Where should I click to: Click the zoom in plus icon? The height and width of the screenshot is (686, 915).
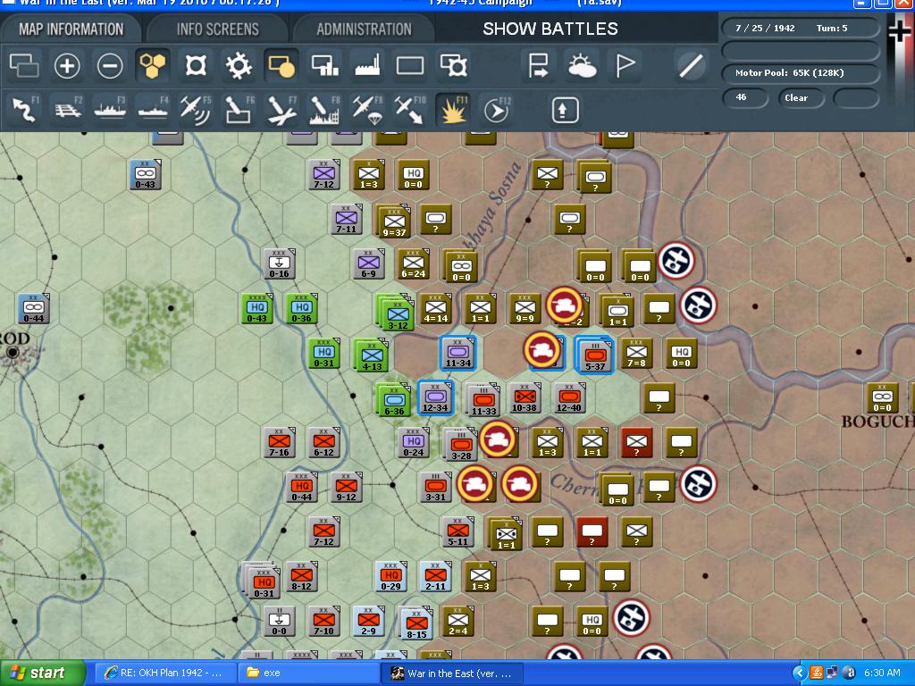pos(66,65)
